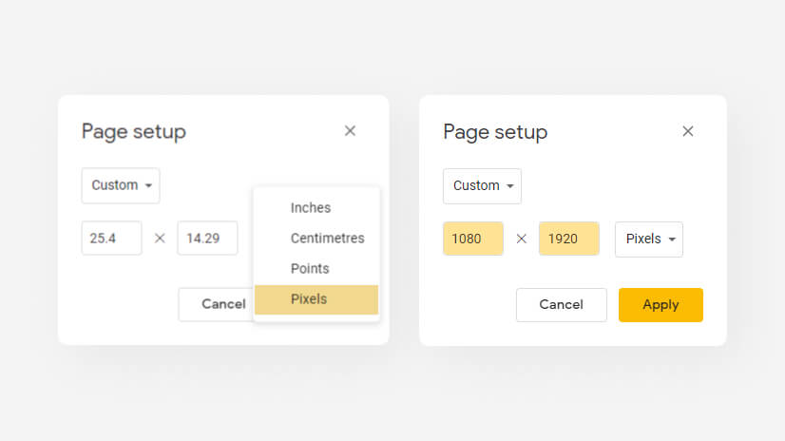The image size is (785, 441).
Task: Close the left Page setup dialog
Action: pos(350,131)
